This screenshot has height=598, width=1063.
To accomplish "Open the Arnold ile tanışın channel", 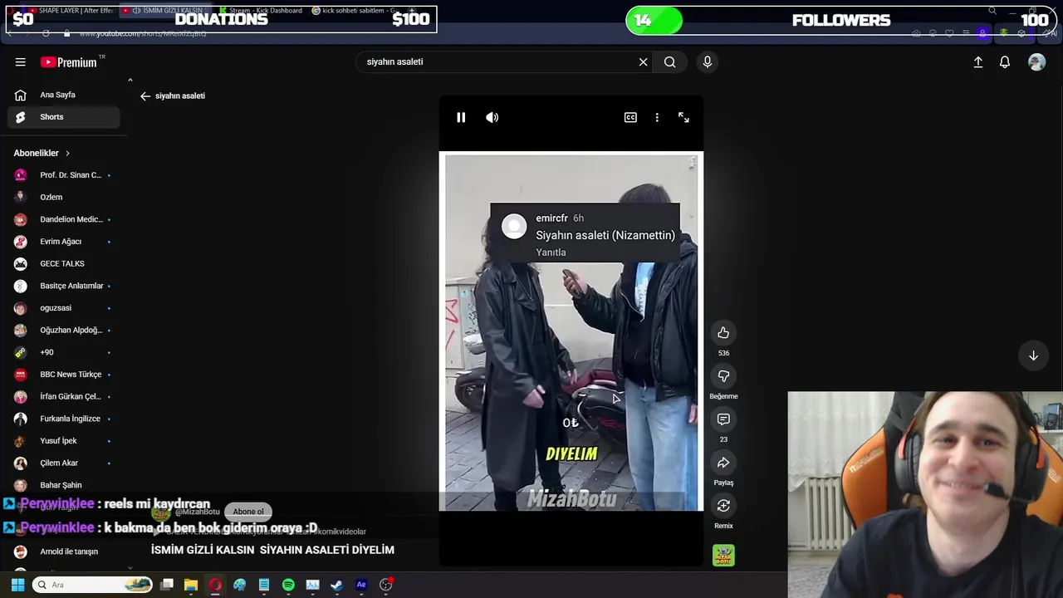I will click(63, 551).
